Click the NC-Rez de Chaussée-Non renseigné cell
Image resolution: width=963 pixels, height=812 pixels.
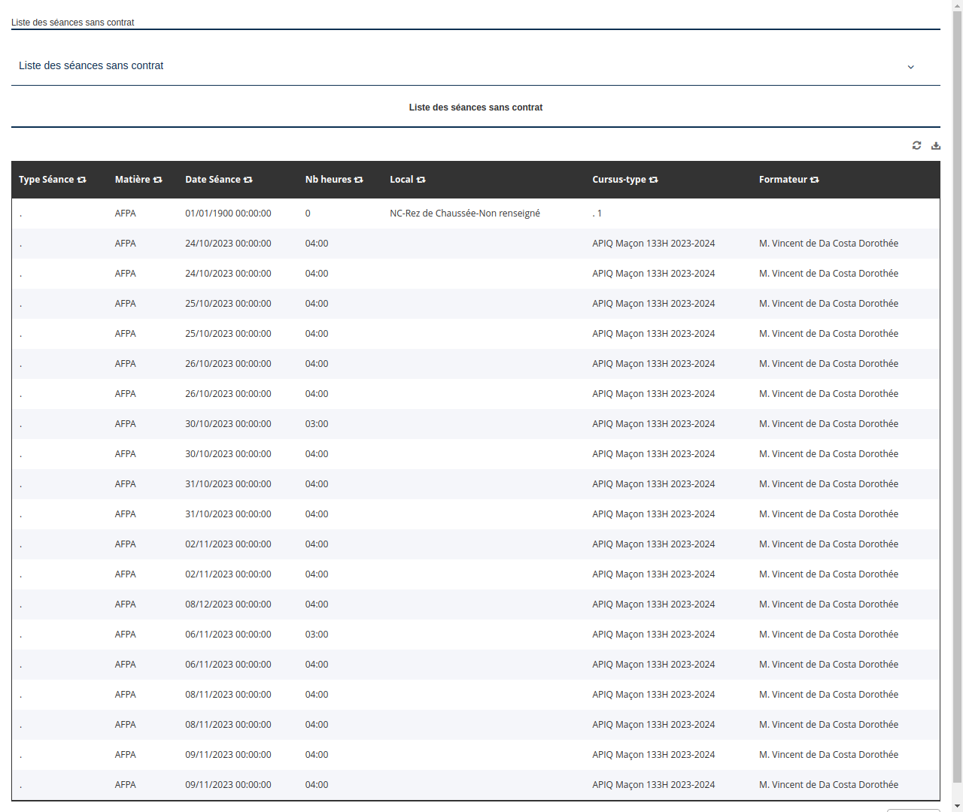(x=464, y=213)
